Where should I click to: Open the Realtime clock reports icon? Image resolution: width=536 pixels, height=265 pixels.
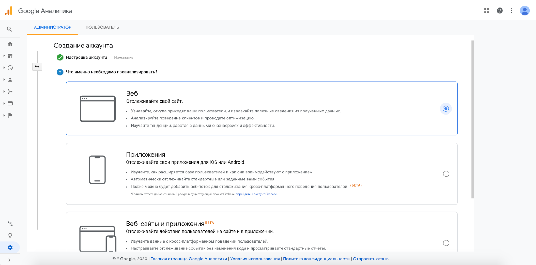click(10, 68)
